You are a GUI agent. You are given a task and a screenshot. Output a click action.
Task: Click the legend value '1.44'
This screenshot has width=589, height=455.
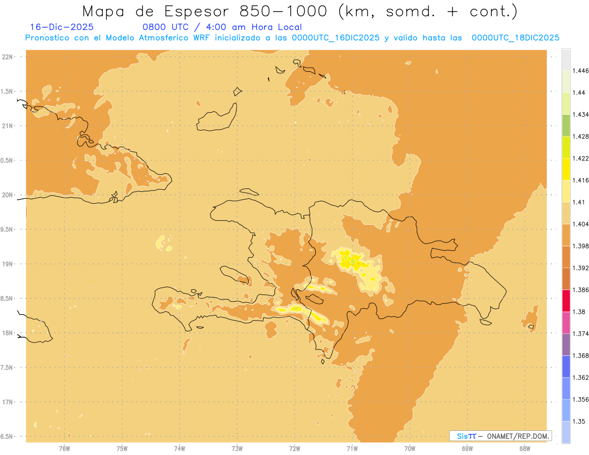click(x=579, y=93)
